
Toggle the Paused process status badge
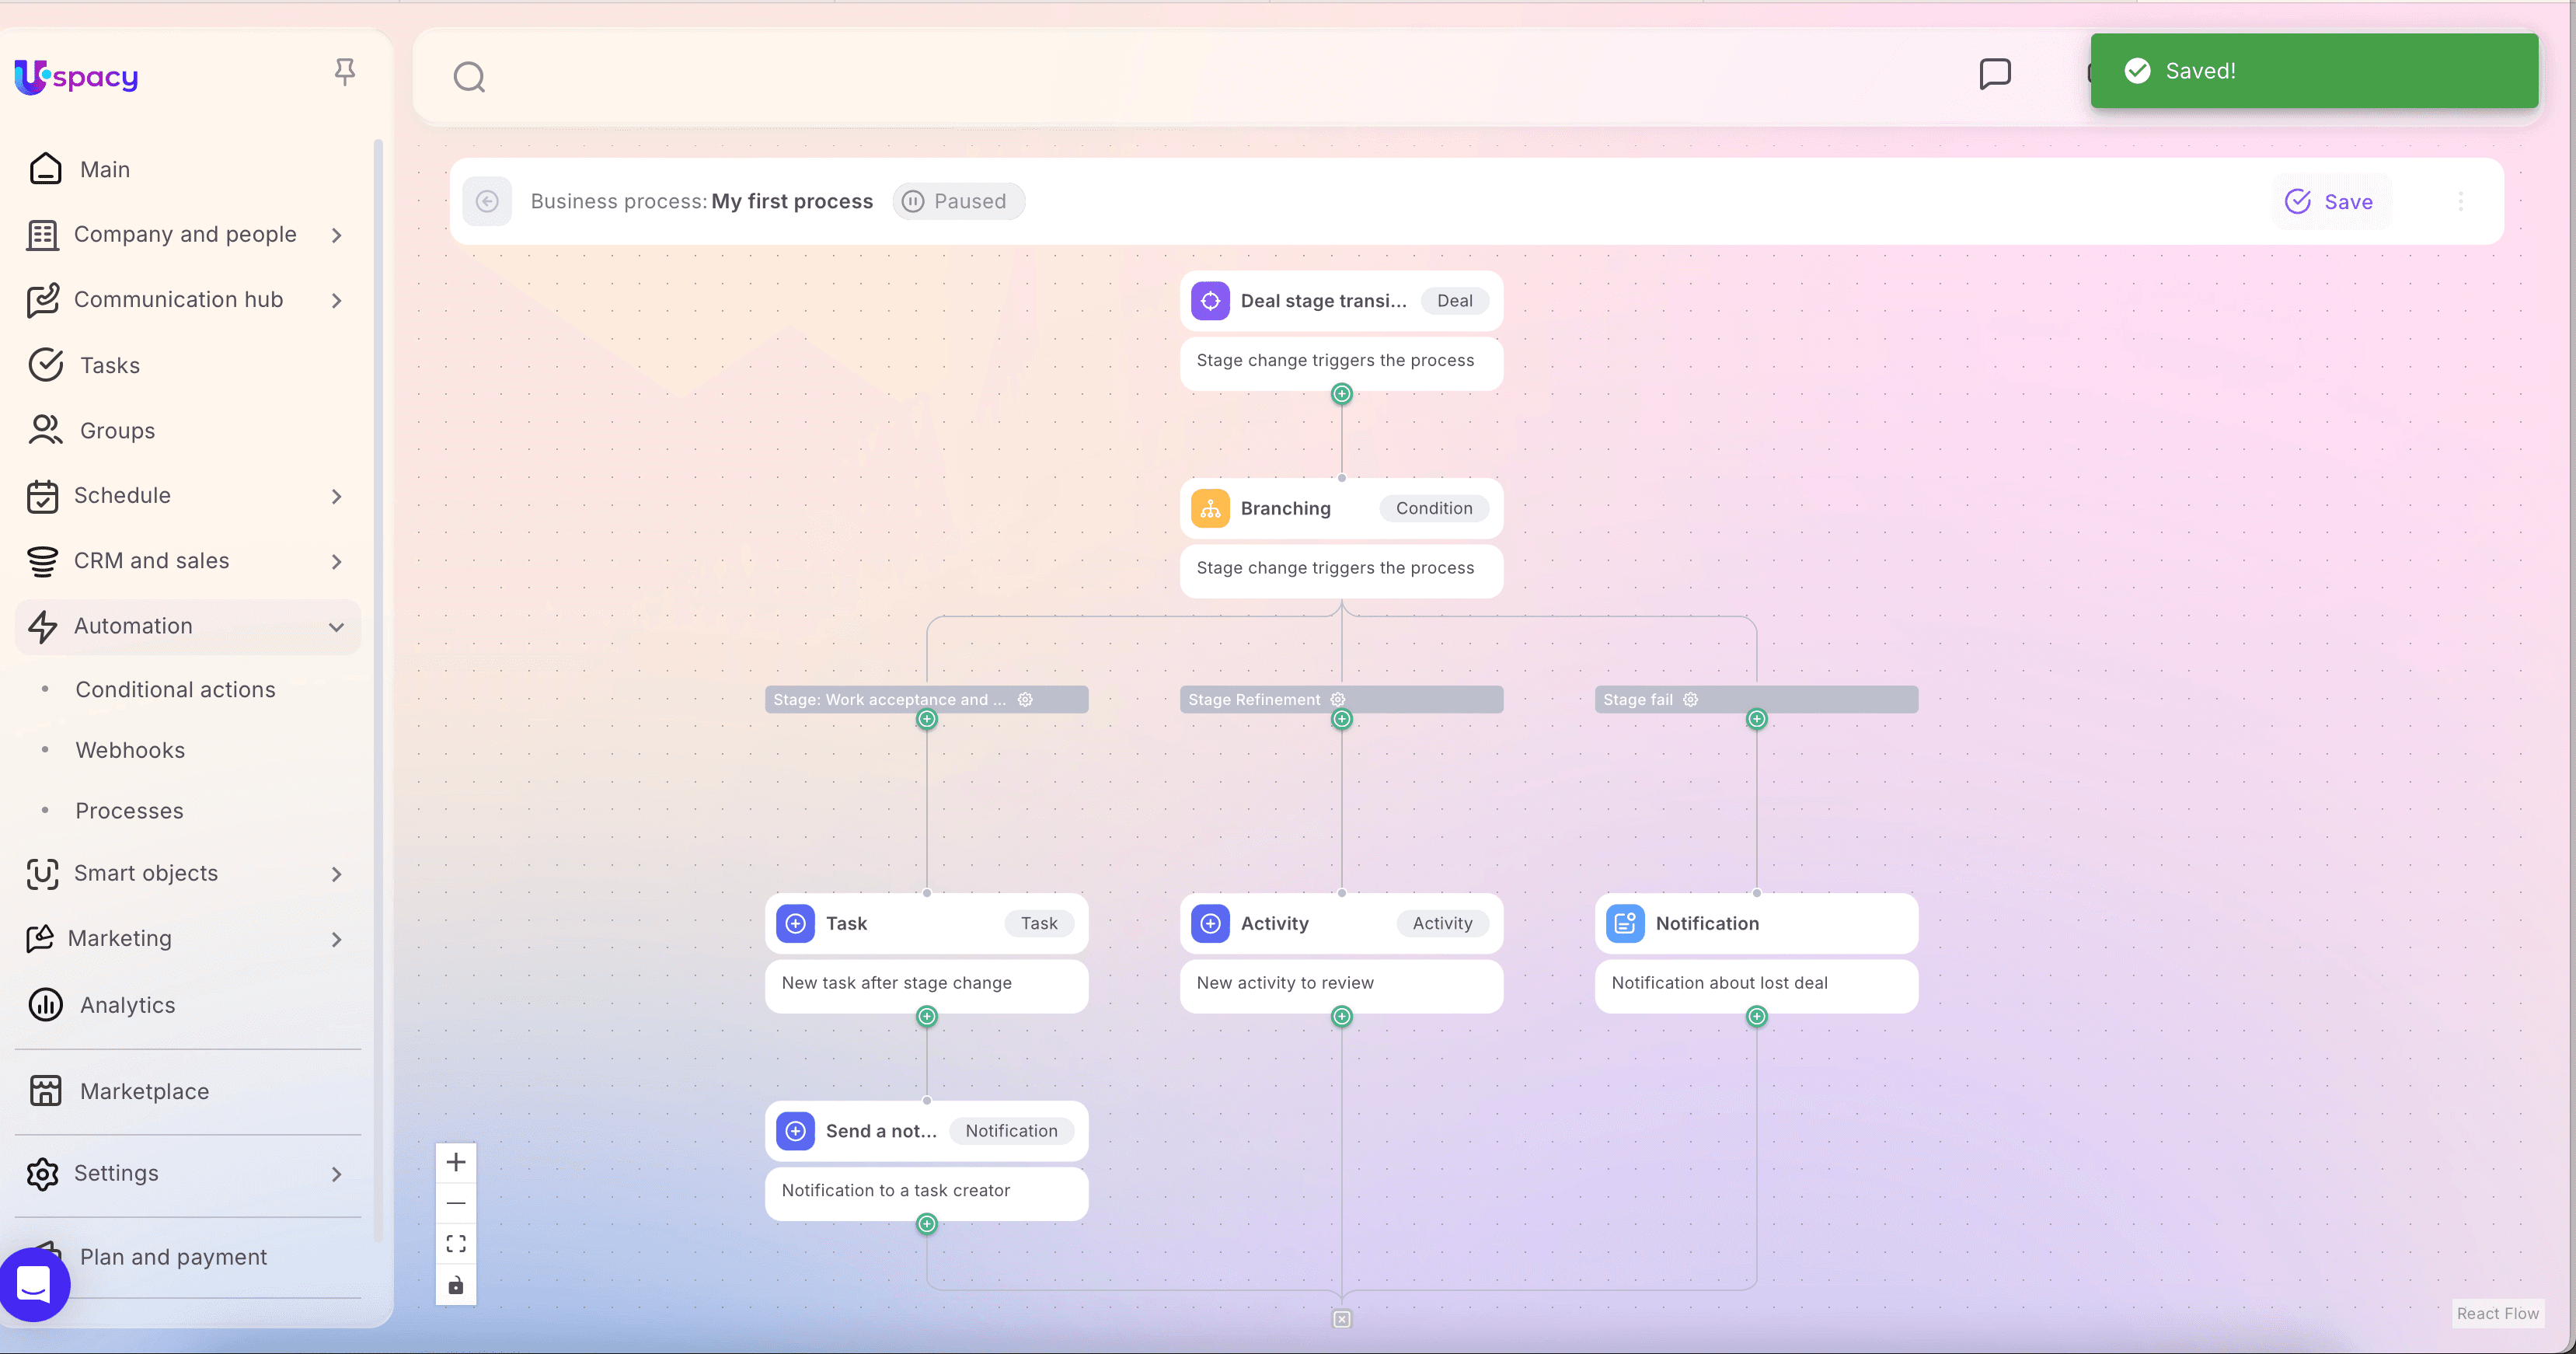957,201
